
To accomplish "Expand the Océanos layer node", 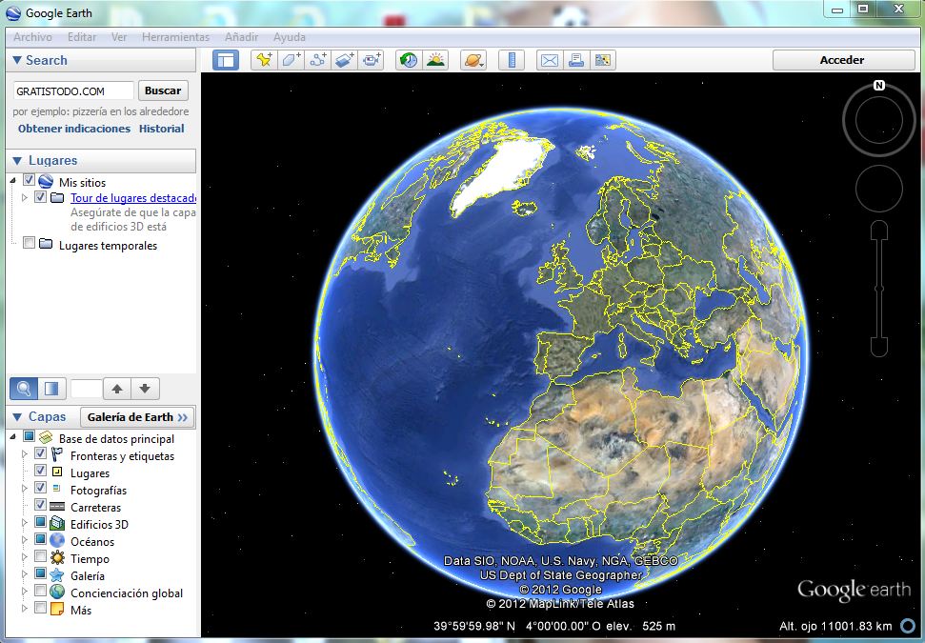I will pyautogui.click(x=24, y=540).
